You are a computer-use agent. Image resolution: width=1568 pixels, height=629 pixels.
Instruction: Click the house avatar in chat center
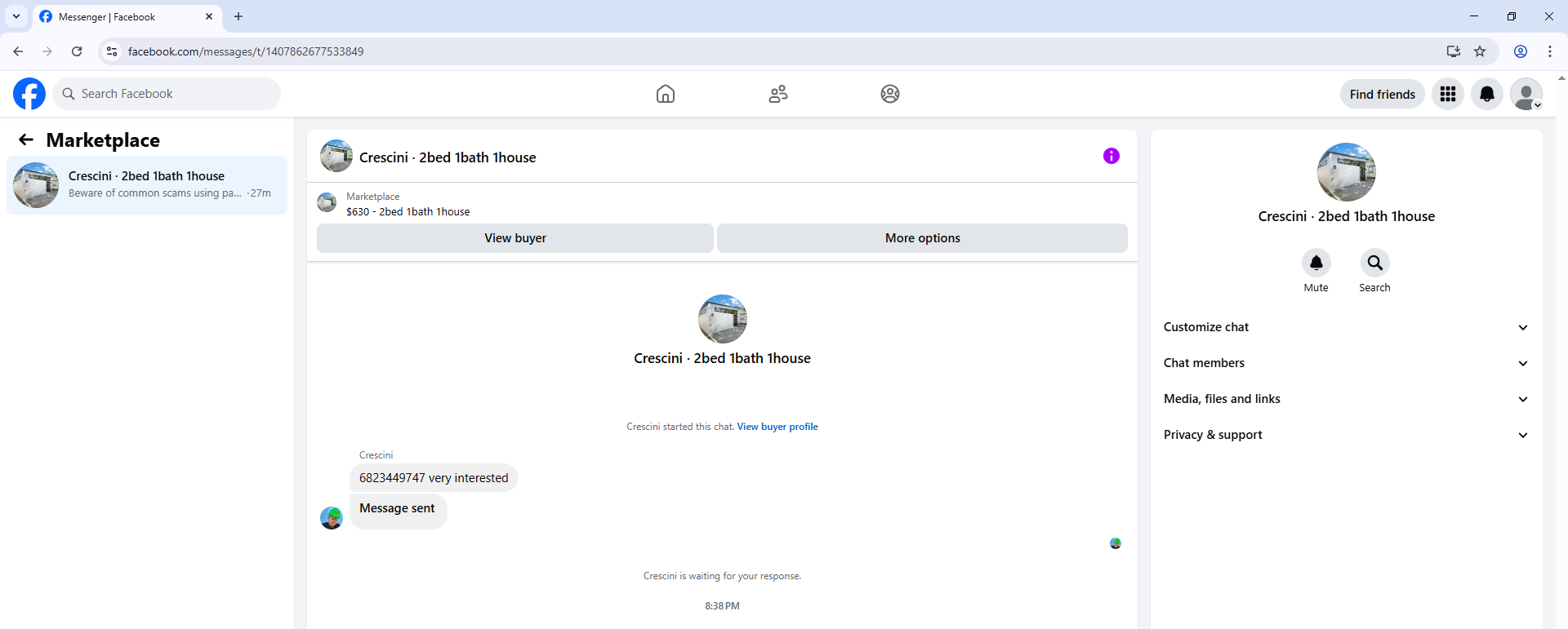coord(723,319)
